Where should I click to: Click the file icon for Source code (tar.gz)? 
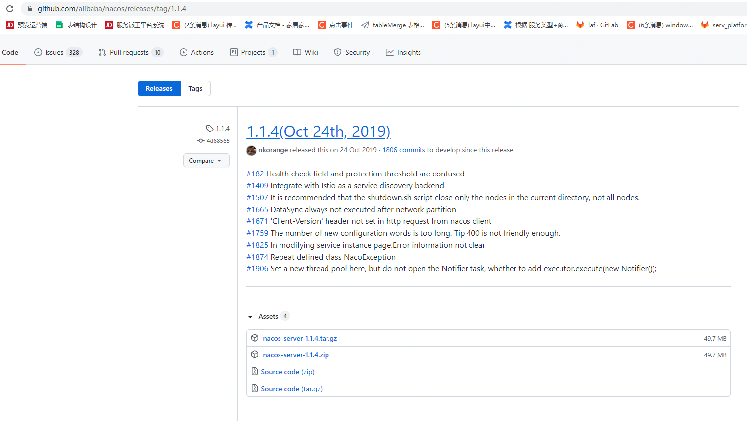(254, 388)
